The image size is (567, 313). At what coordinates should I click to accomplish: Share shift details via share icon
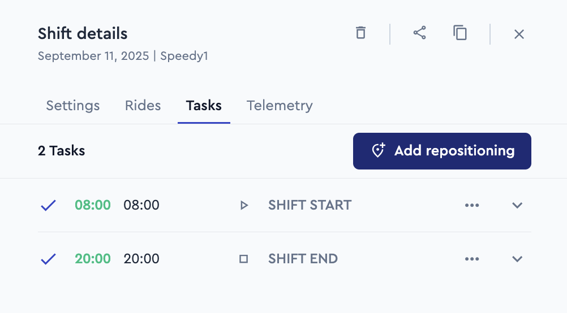click(x=419, y=33)
